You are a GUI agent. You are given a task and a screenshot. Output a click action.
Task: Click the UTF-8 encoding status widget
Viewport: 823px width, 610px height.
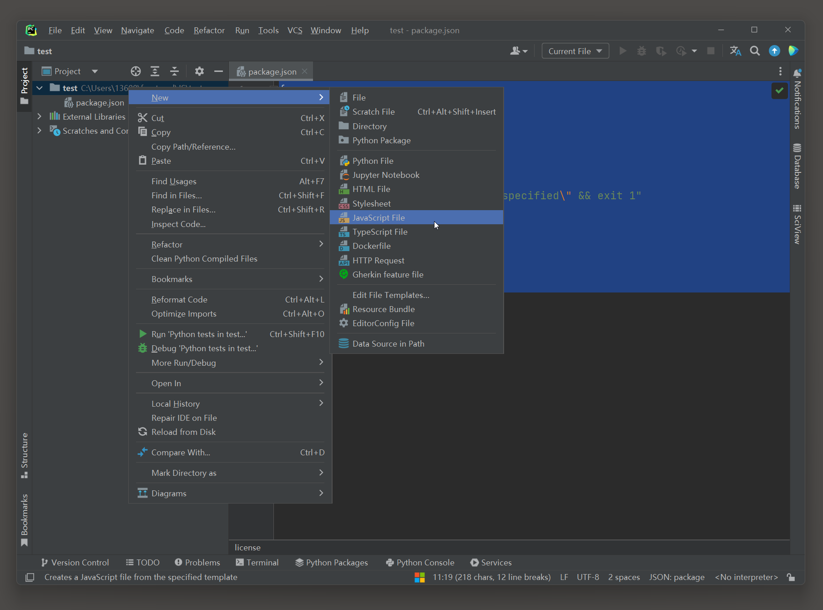(x=588, y=577)
